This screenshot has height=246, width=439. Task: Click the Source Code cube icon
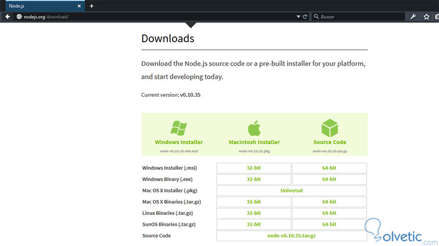(330, 128)
